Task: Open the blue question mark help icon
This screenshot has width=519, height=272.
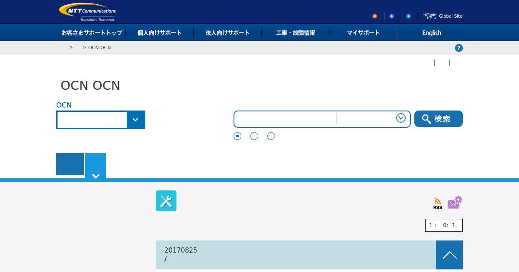Action: tap(459, 48)
